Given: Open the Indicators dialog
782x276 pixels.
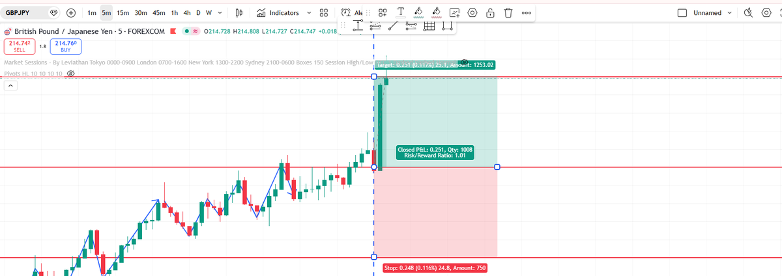Looking at the screenshot, I should pos(278,12).
